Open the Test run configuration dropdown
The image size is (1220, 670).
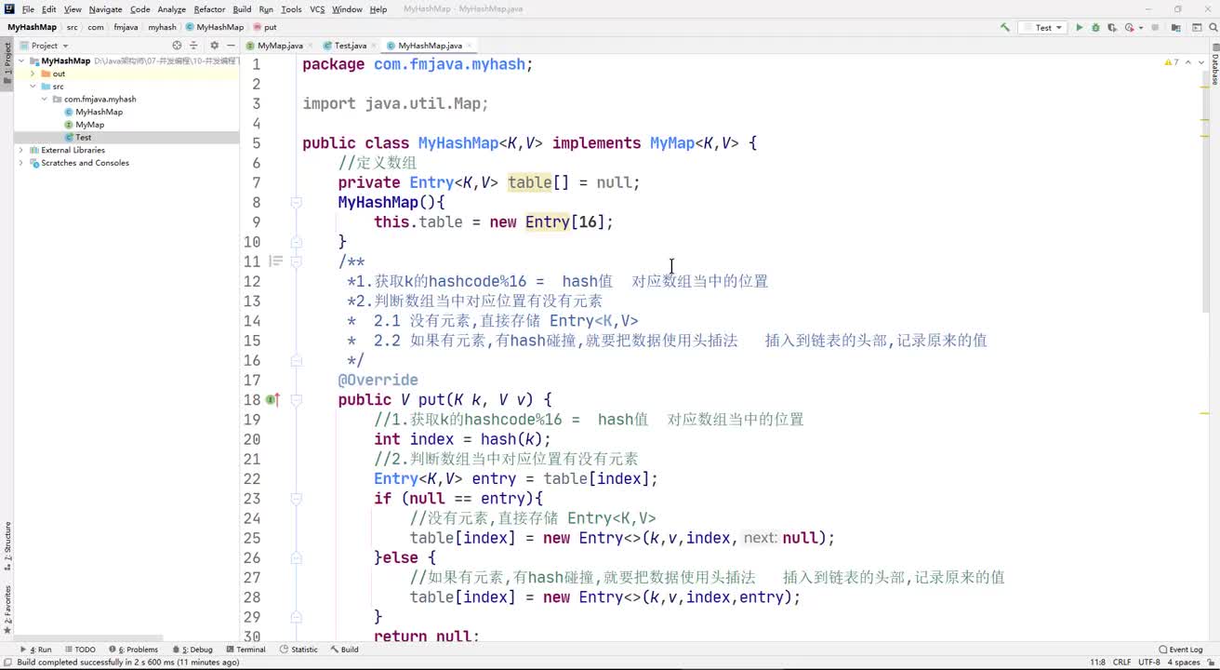click(x=1042, y=27)
